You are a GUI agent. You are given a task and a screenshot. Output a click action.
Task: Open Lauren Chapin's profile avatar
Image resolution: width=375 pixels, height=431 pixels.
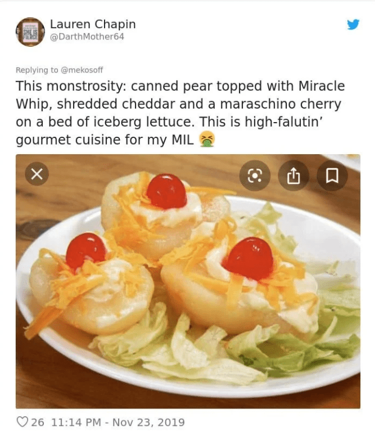tap(30, 32)
